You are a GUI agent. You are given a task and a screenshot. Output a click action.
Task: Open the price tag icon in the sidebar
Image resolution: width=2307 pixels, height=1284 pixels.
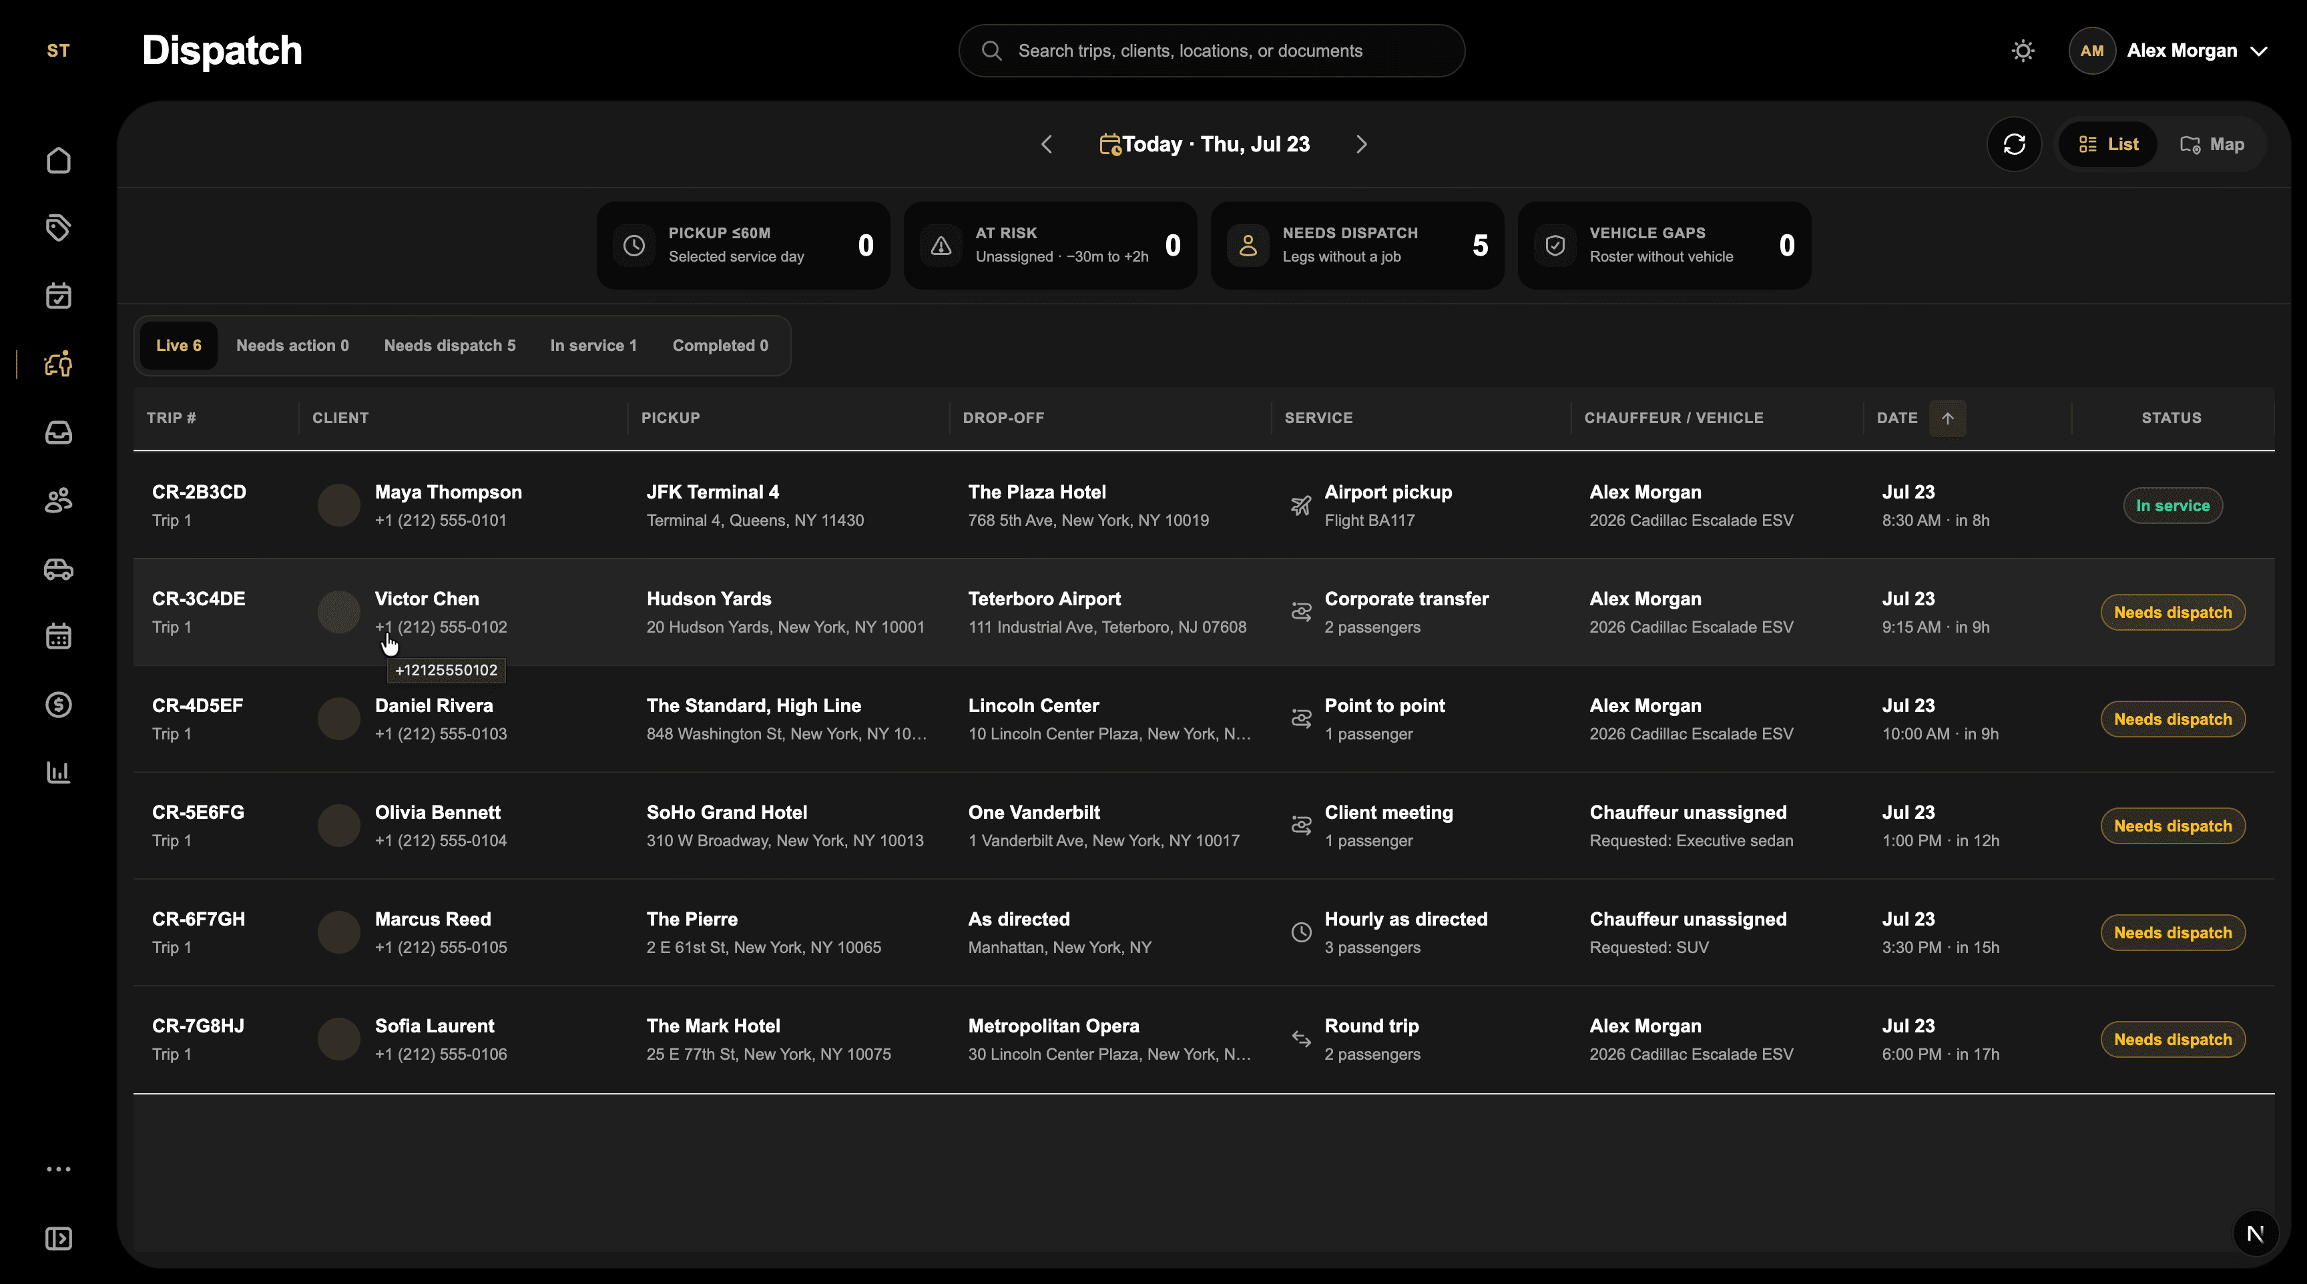click(58, 228)
